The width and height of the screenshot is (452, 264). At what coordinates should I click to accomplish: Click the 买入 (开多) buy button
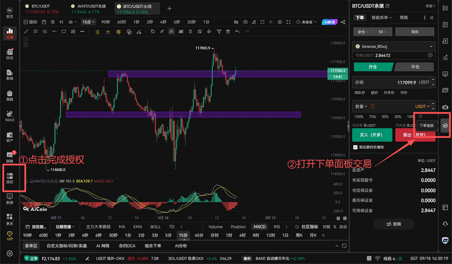tap(372, 135)
